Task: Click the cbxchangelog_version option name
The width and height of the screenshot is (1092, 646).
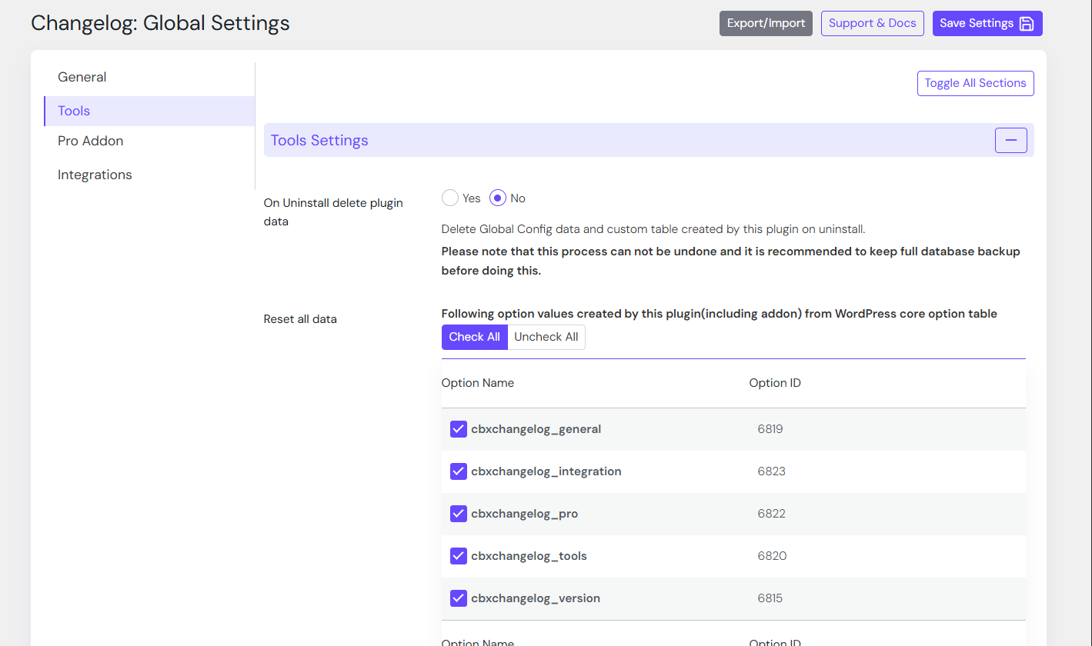Action: point(536,598)
